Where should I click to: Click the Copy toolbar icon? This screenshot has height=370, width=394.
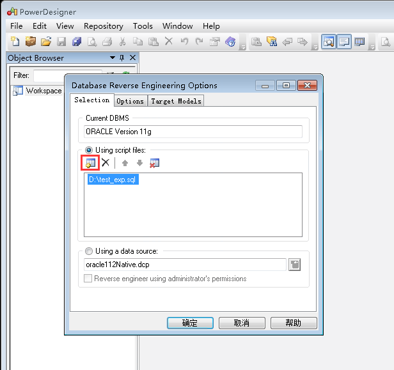click(x=138, y=42)
